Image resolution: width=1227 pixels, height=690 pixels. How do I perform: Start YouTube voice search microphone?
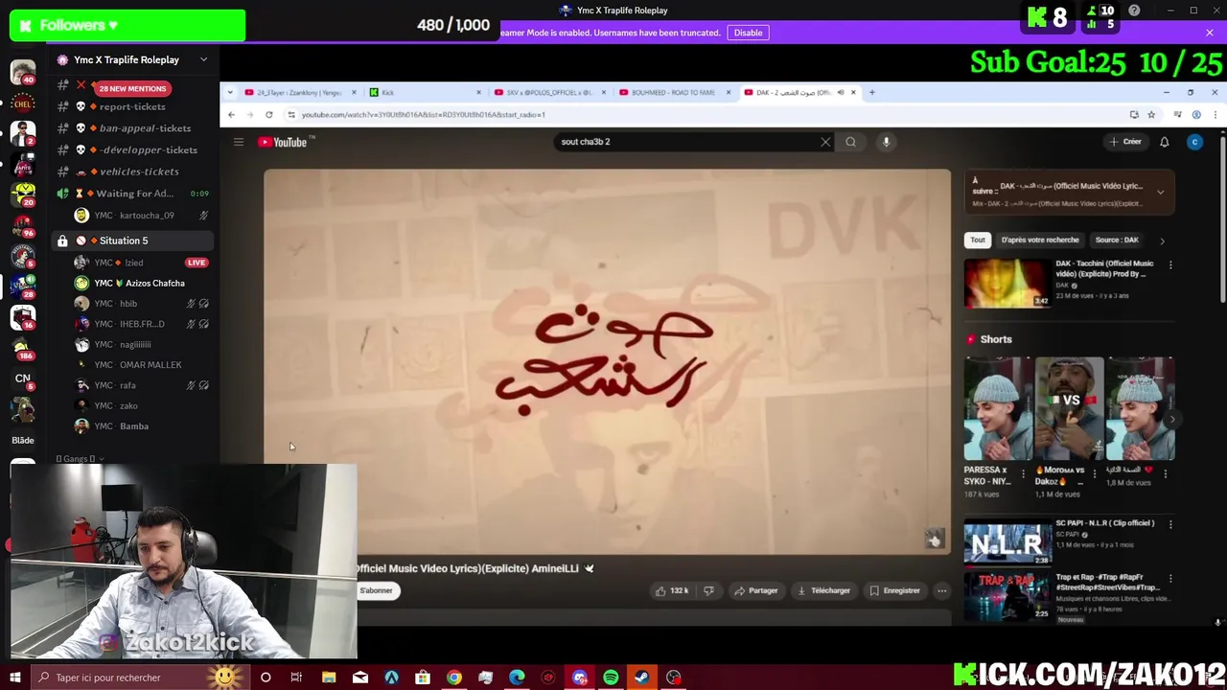tap(886, 142)
